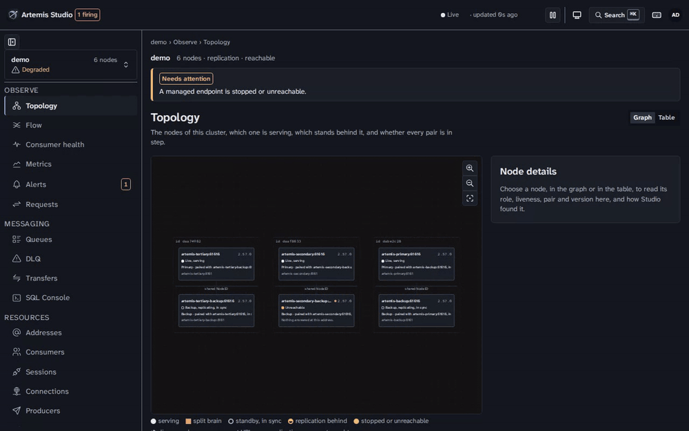
Task: Open the Search box
Action: tap(617, 15)
